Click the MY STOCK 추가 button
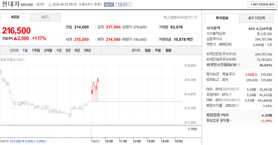The image size is (278, 145). coord(262,4)
